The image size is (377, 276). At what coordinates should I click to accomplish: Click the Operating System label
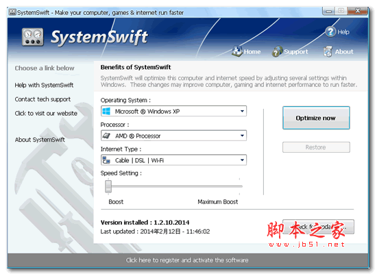coord(125,100)
